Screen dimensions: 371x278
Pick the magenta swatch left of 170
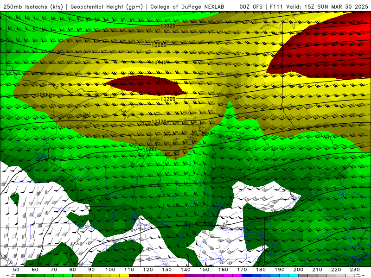pos(237,276)
